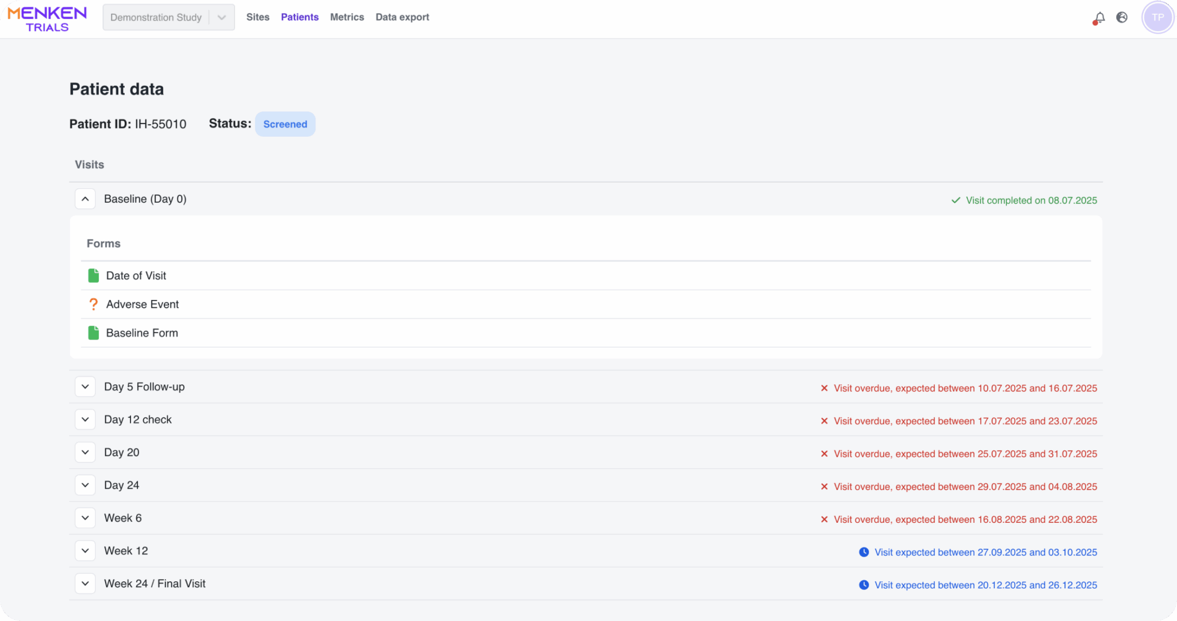Click green document icon for Baseline Form
The image size is (1177, 621).
[93, 333]
